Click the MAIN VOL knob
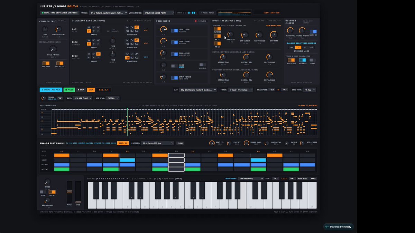415x233 pixels. click(290, 30)
